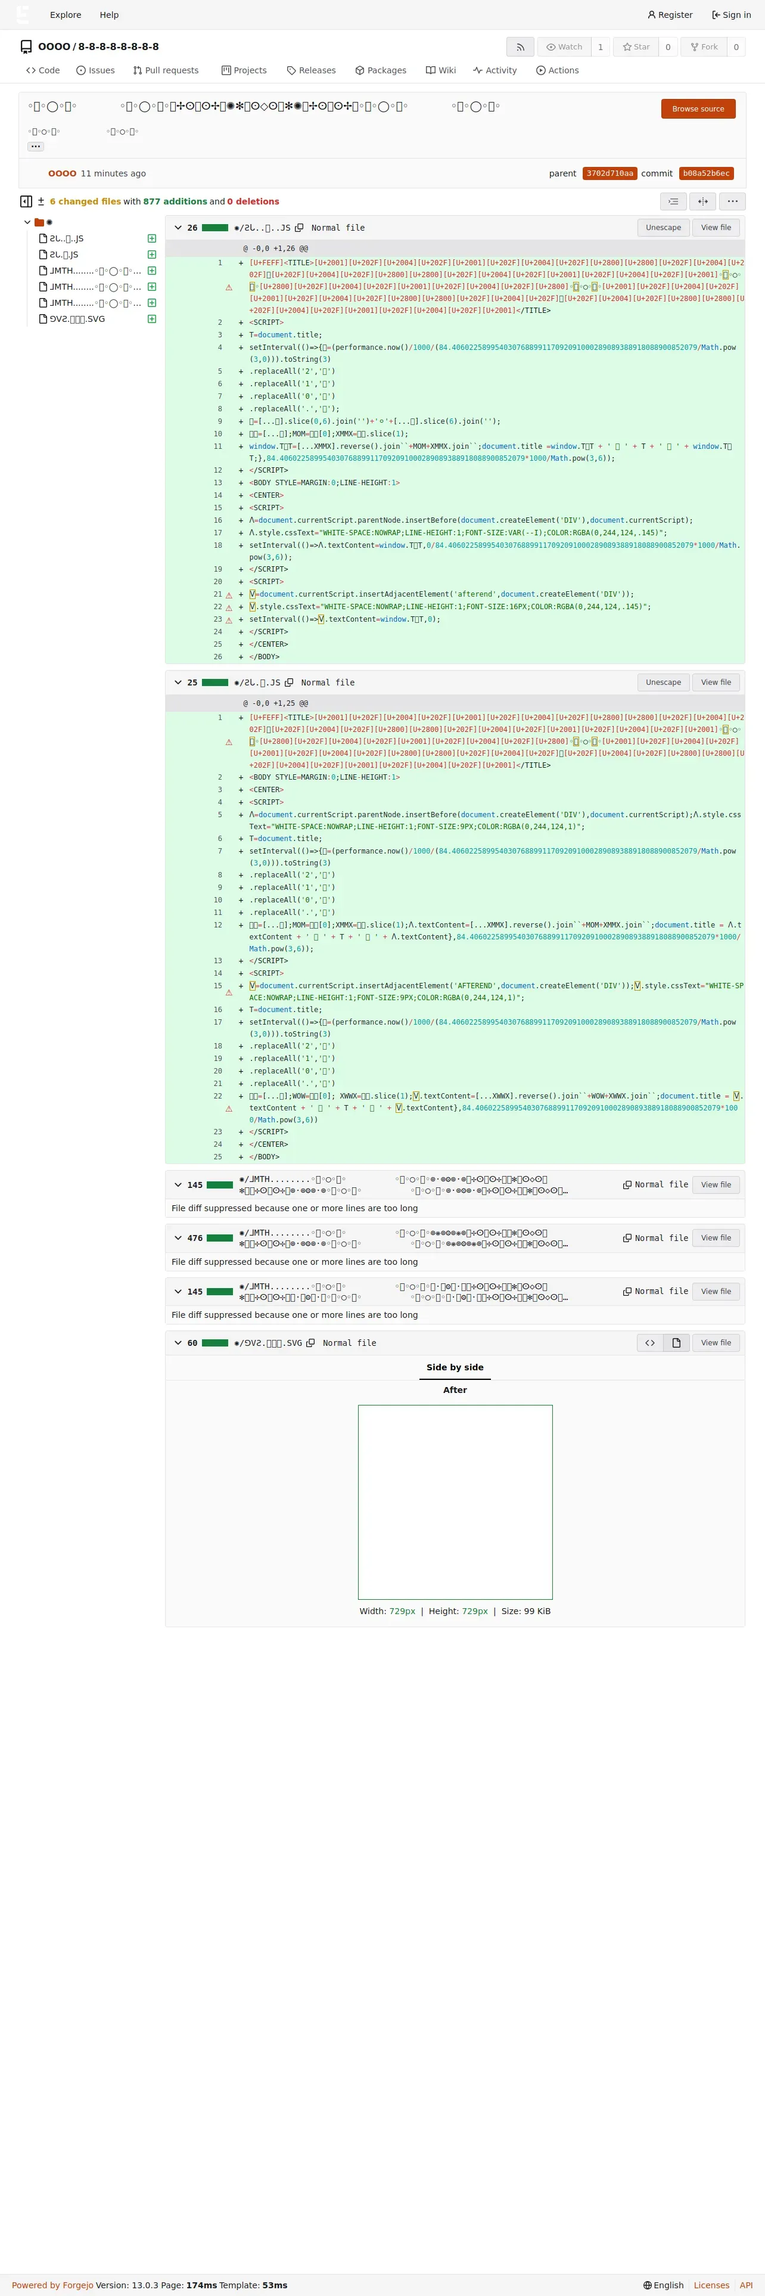Click Powered by Forgejo link
Screen dimensions: 765x2296
pyautogui.click(x=52, y=2285)
